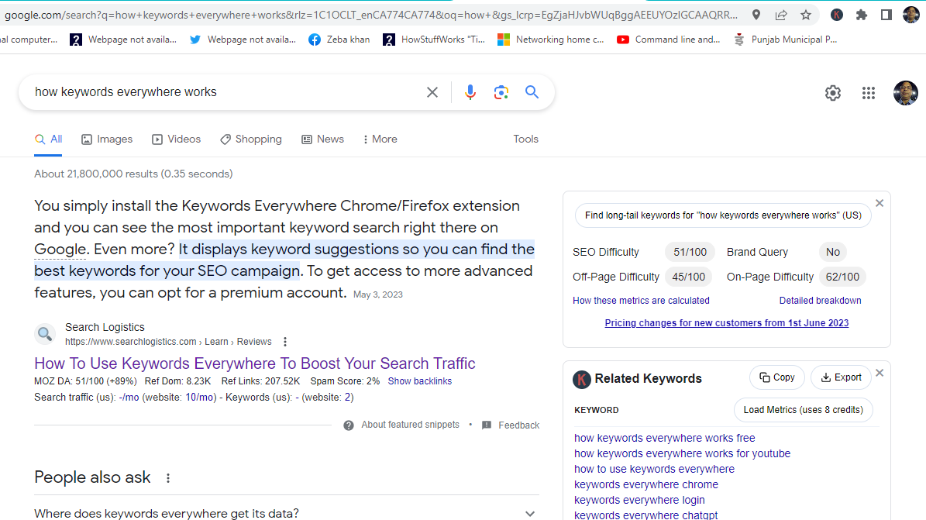Switch to News tab
Screen dimensions: 926x520
click(x=322, y=139)
